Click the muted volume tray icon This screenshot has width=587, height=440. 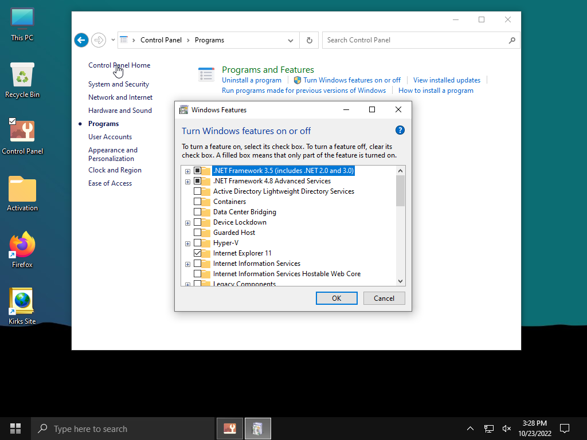point(507,429)
